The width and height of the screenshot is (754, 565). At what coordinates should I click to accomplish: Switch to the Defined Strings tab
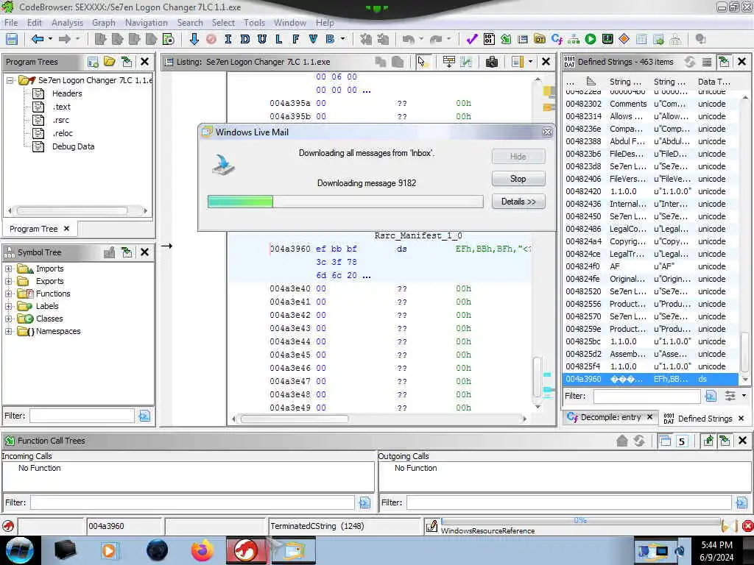(x=705, y=419)
